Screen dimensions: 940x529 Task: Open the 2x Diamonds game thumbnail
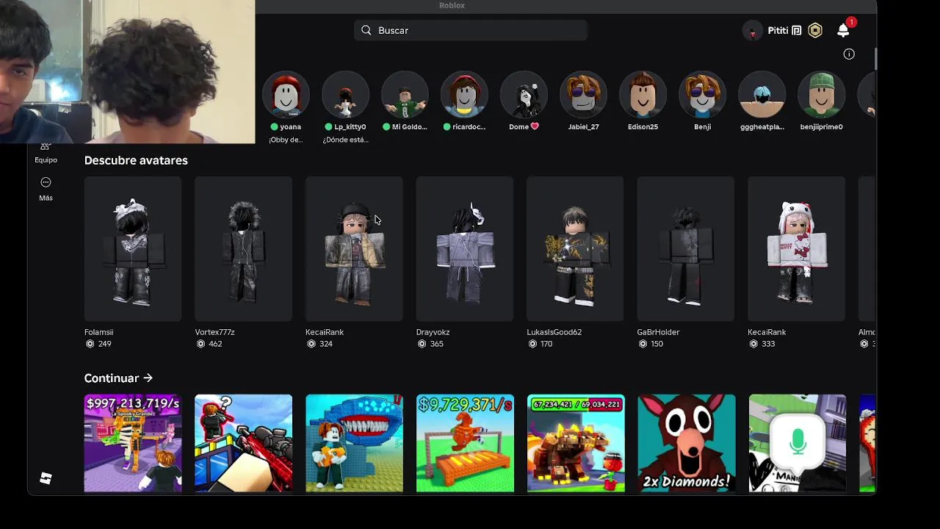point(687,443)
